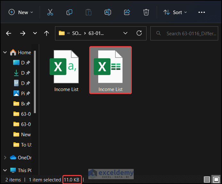
Task: Click the Delete trash icon
Action: click(146, 13)
